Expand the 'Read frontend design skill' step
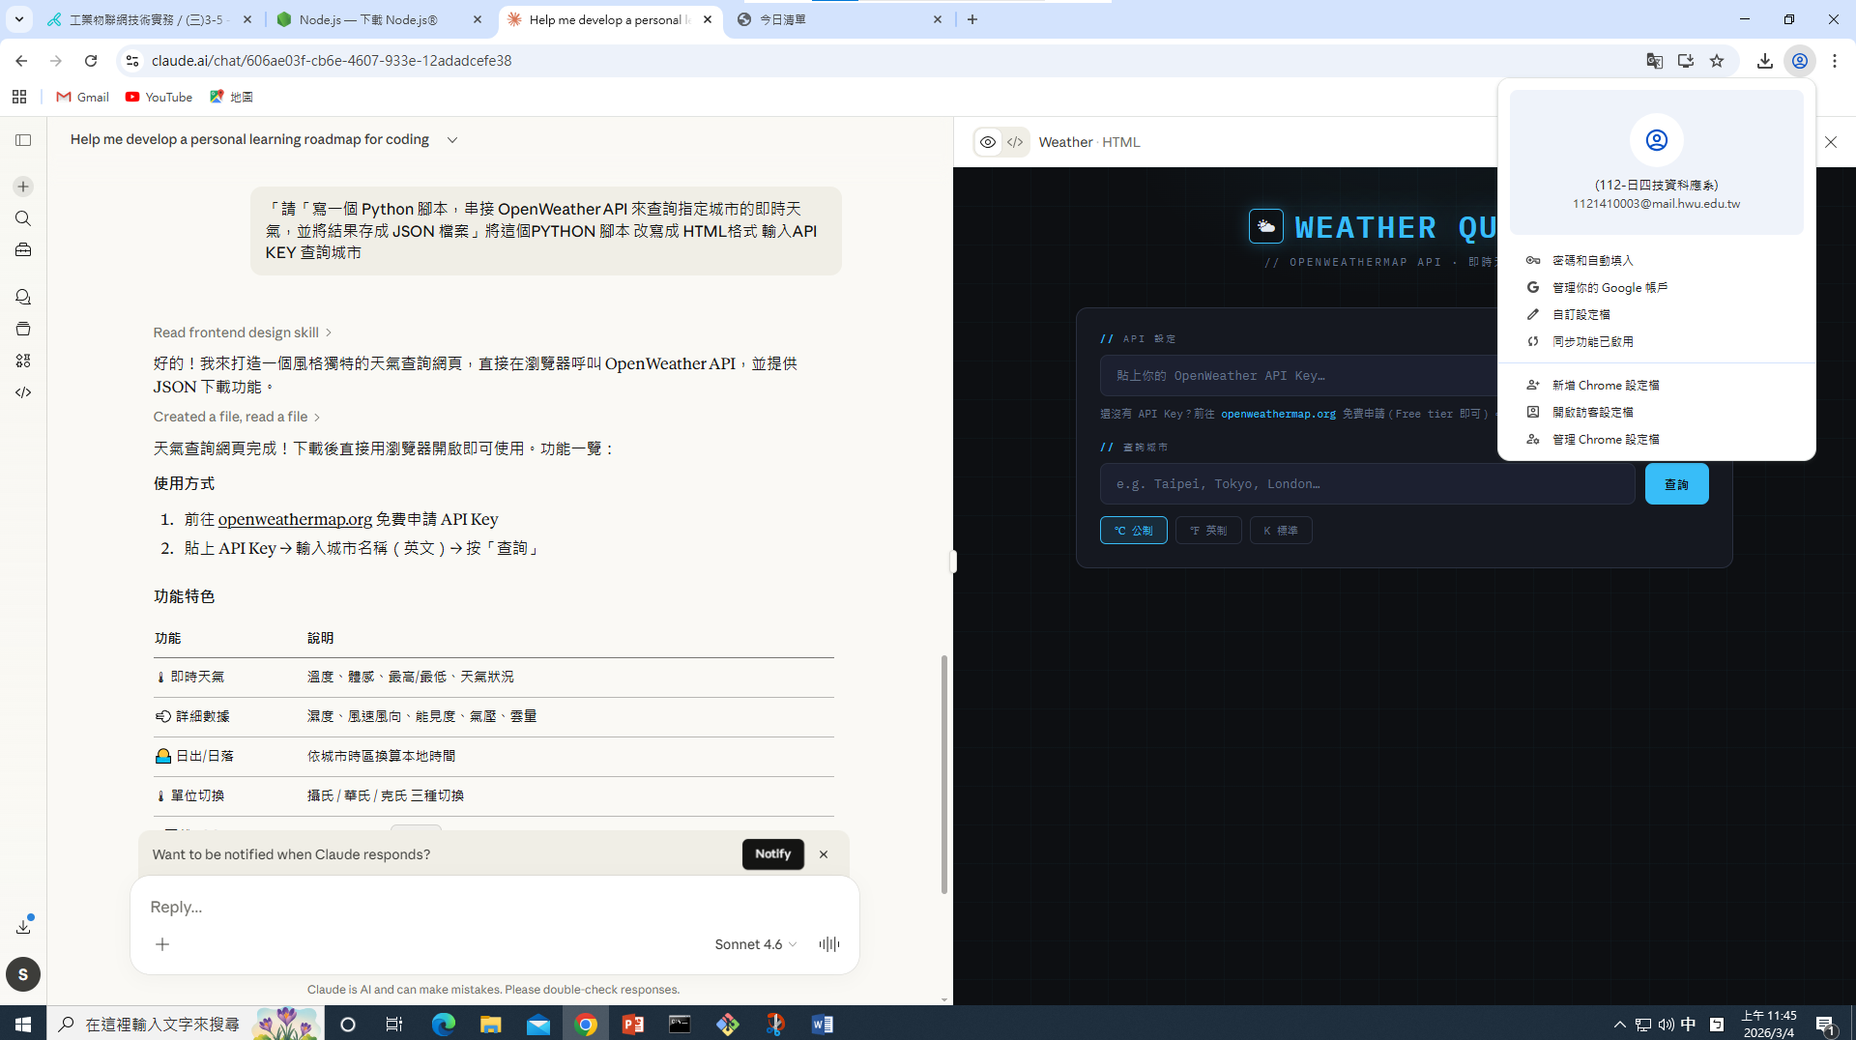1856x1040 pixels. point(242,332)
